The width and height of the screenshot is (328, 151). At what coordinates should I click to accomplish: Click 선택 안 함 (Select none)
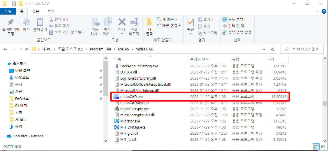(233, 26)
